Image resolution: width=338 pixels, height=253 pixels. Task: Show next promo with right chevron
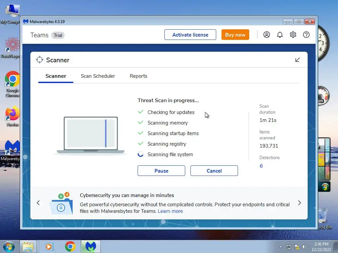click(x=299, y=203)
